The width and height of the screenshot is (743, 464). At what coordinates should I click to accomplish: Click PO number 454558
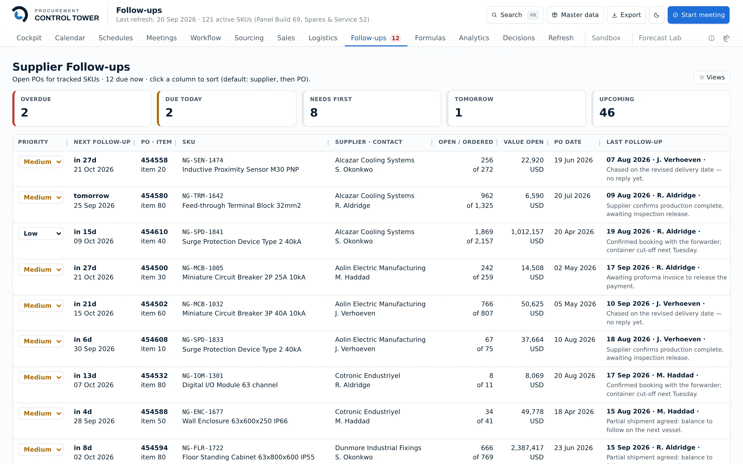[x=154, y=160]
